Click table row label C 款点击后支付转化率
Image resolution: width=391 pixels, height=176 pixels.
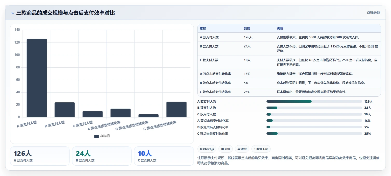[x=215, y=92]
